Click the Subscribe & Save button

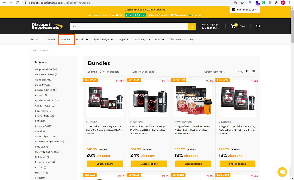pyautogui.click(x=244, y=10)
